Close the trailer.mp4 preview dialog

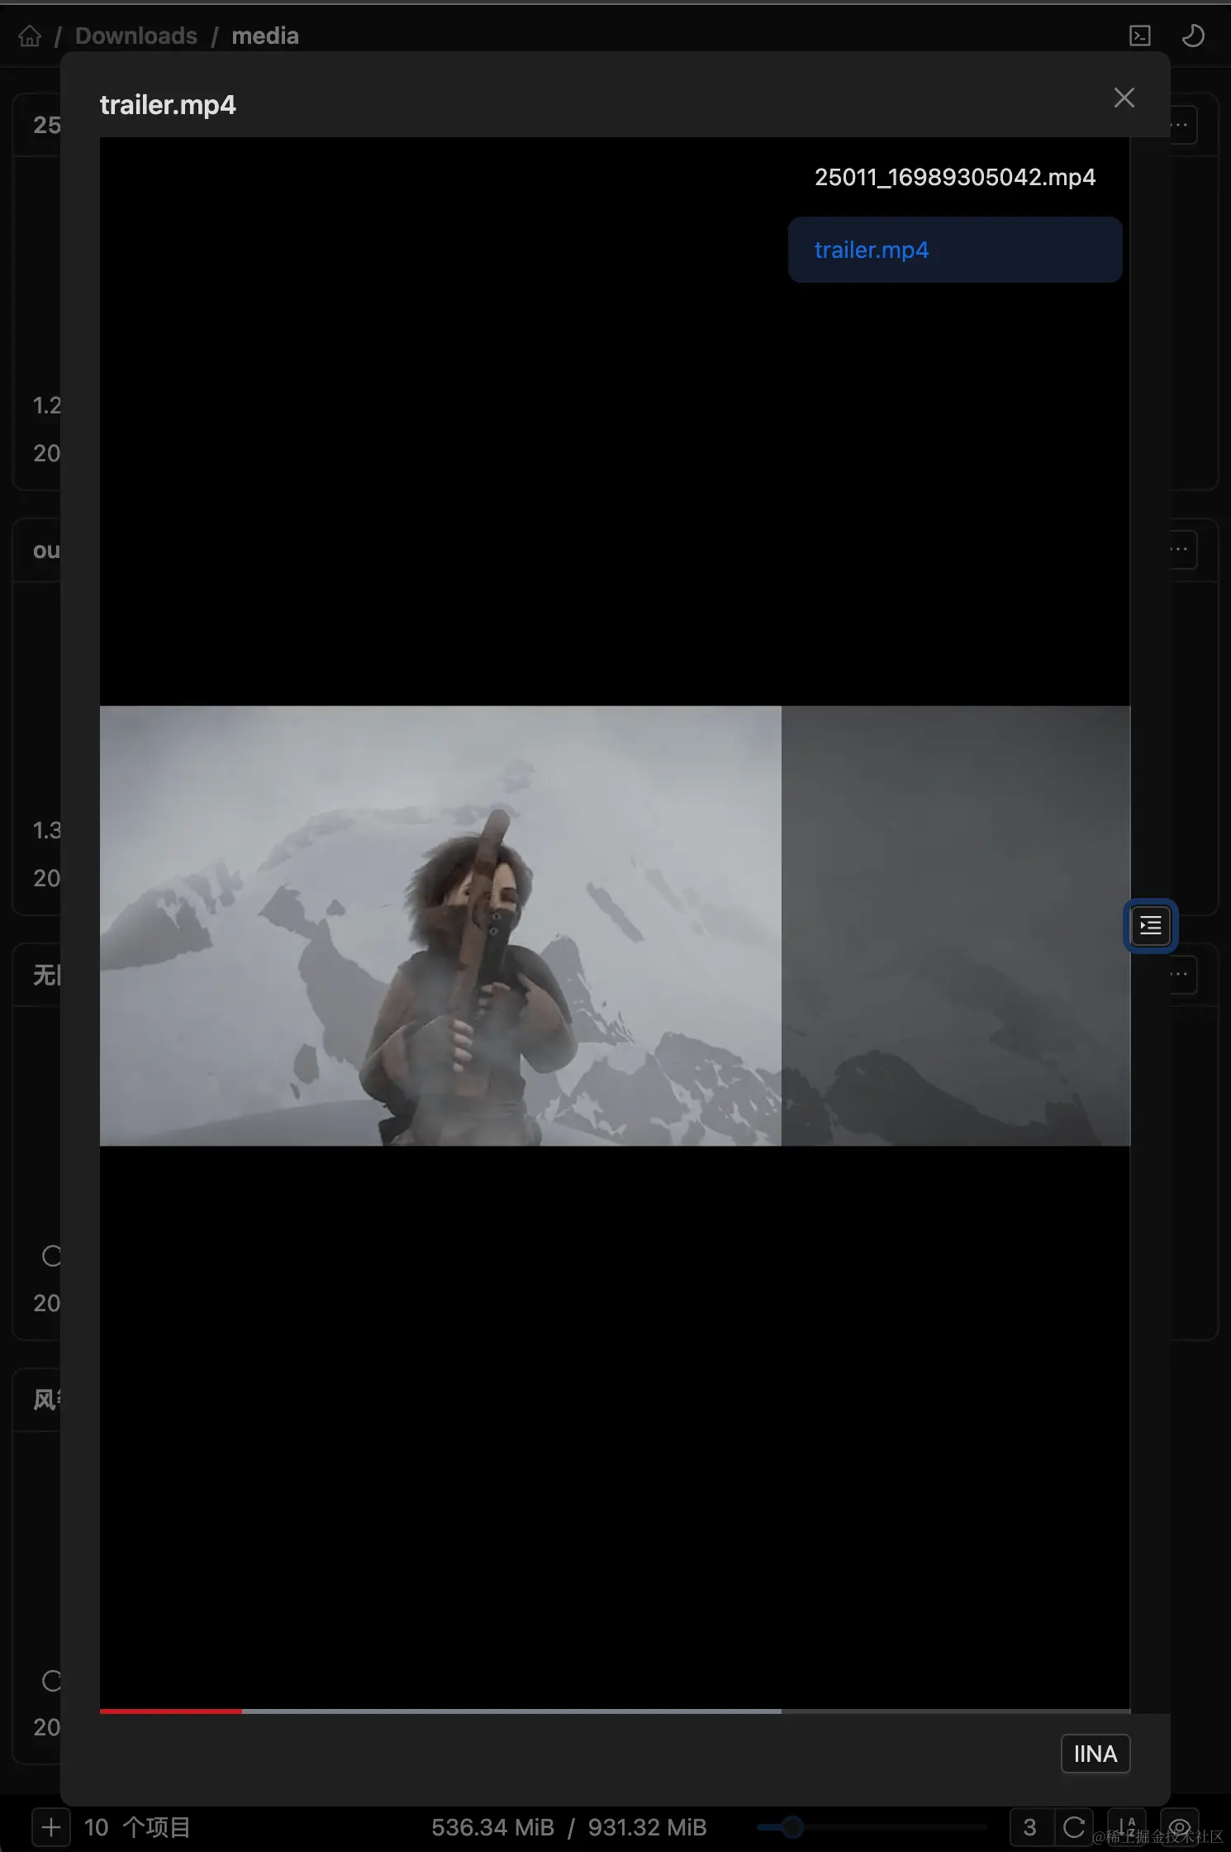[x=1124, y=98]
